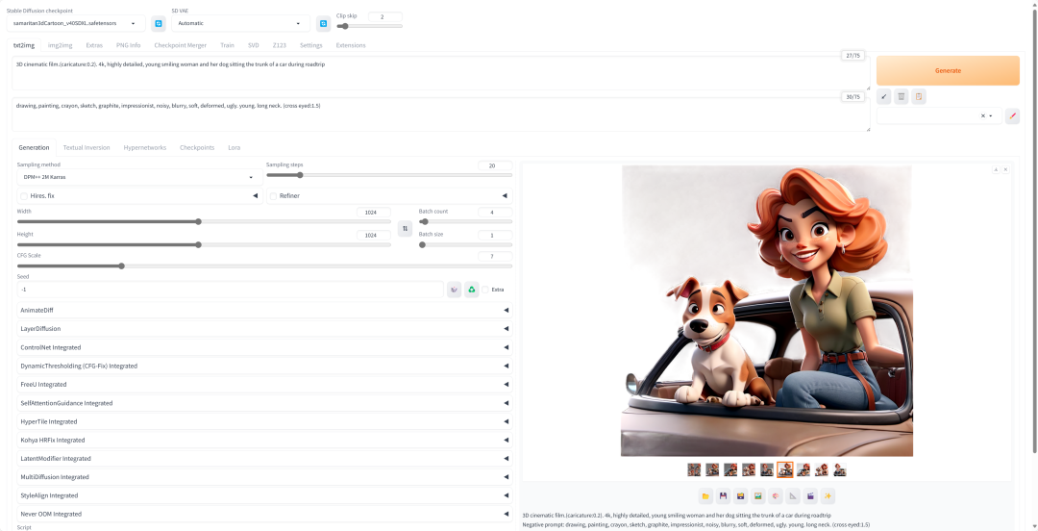Expand the MultiDiffusion Integrated panel
Viewport: 1038px width, 531px height.
pos(265,477)
